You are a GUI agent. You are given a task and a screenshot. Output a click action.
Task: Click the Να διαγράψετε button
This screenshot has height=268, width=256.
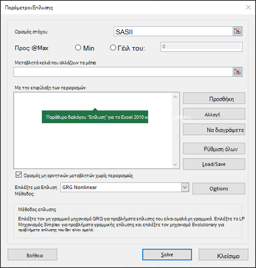[x=214, y=130]
